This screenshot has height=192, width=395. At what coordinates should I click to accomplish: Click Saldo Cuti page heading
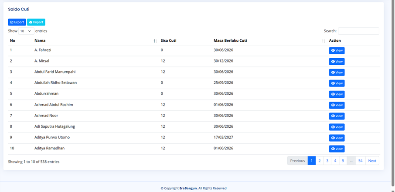tap(19, 9)
